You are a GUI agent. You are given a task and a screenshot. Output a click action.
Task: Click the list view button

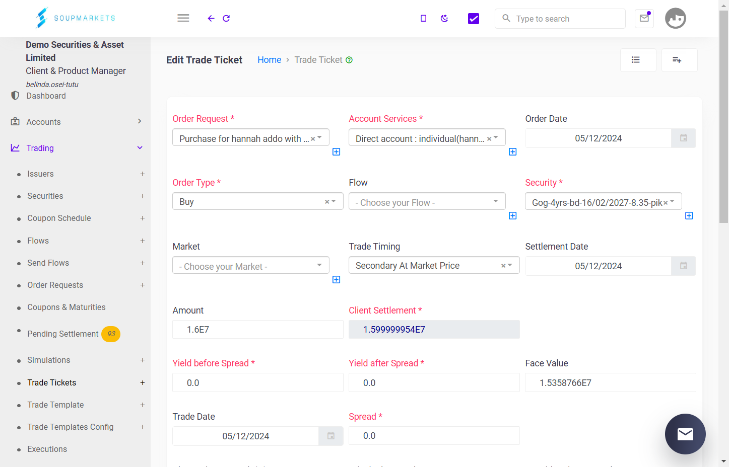pos(638,60)
